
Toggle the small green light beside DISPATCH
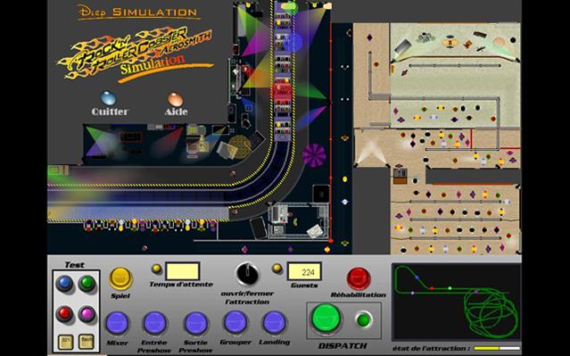click(363, 319)
